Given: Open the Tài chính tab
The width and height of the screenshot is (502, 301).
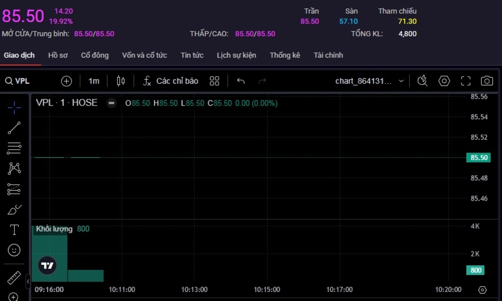Looking at the screenshot, I should (x=328, y=55).
